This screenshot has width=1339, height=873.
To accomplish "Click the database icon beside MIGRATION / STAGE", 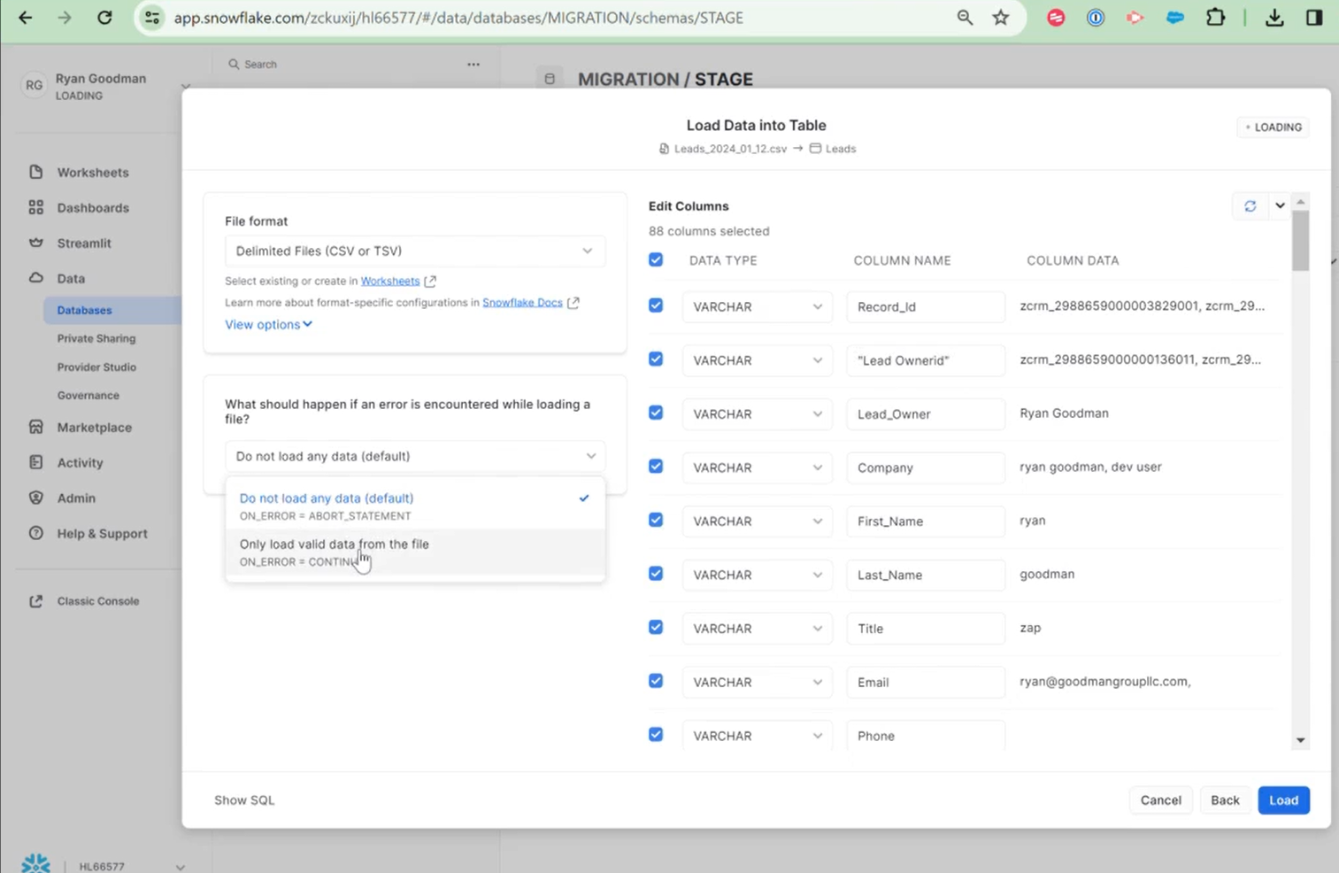I will (x=550, y=79).
